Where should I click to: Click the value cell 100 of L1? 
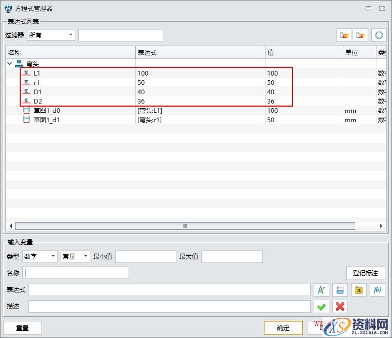pyautogui.click(x=273, y=73)
